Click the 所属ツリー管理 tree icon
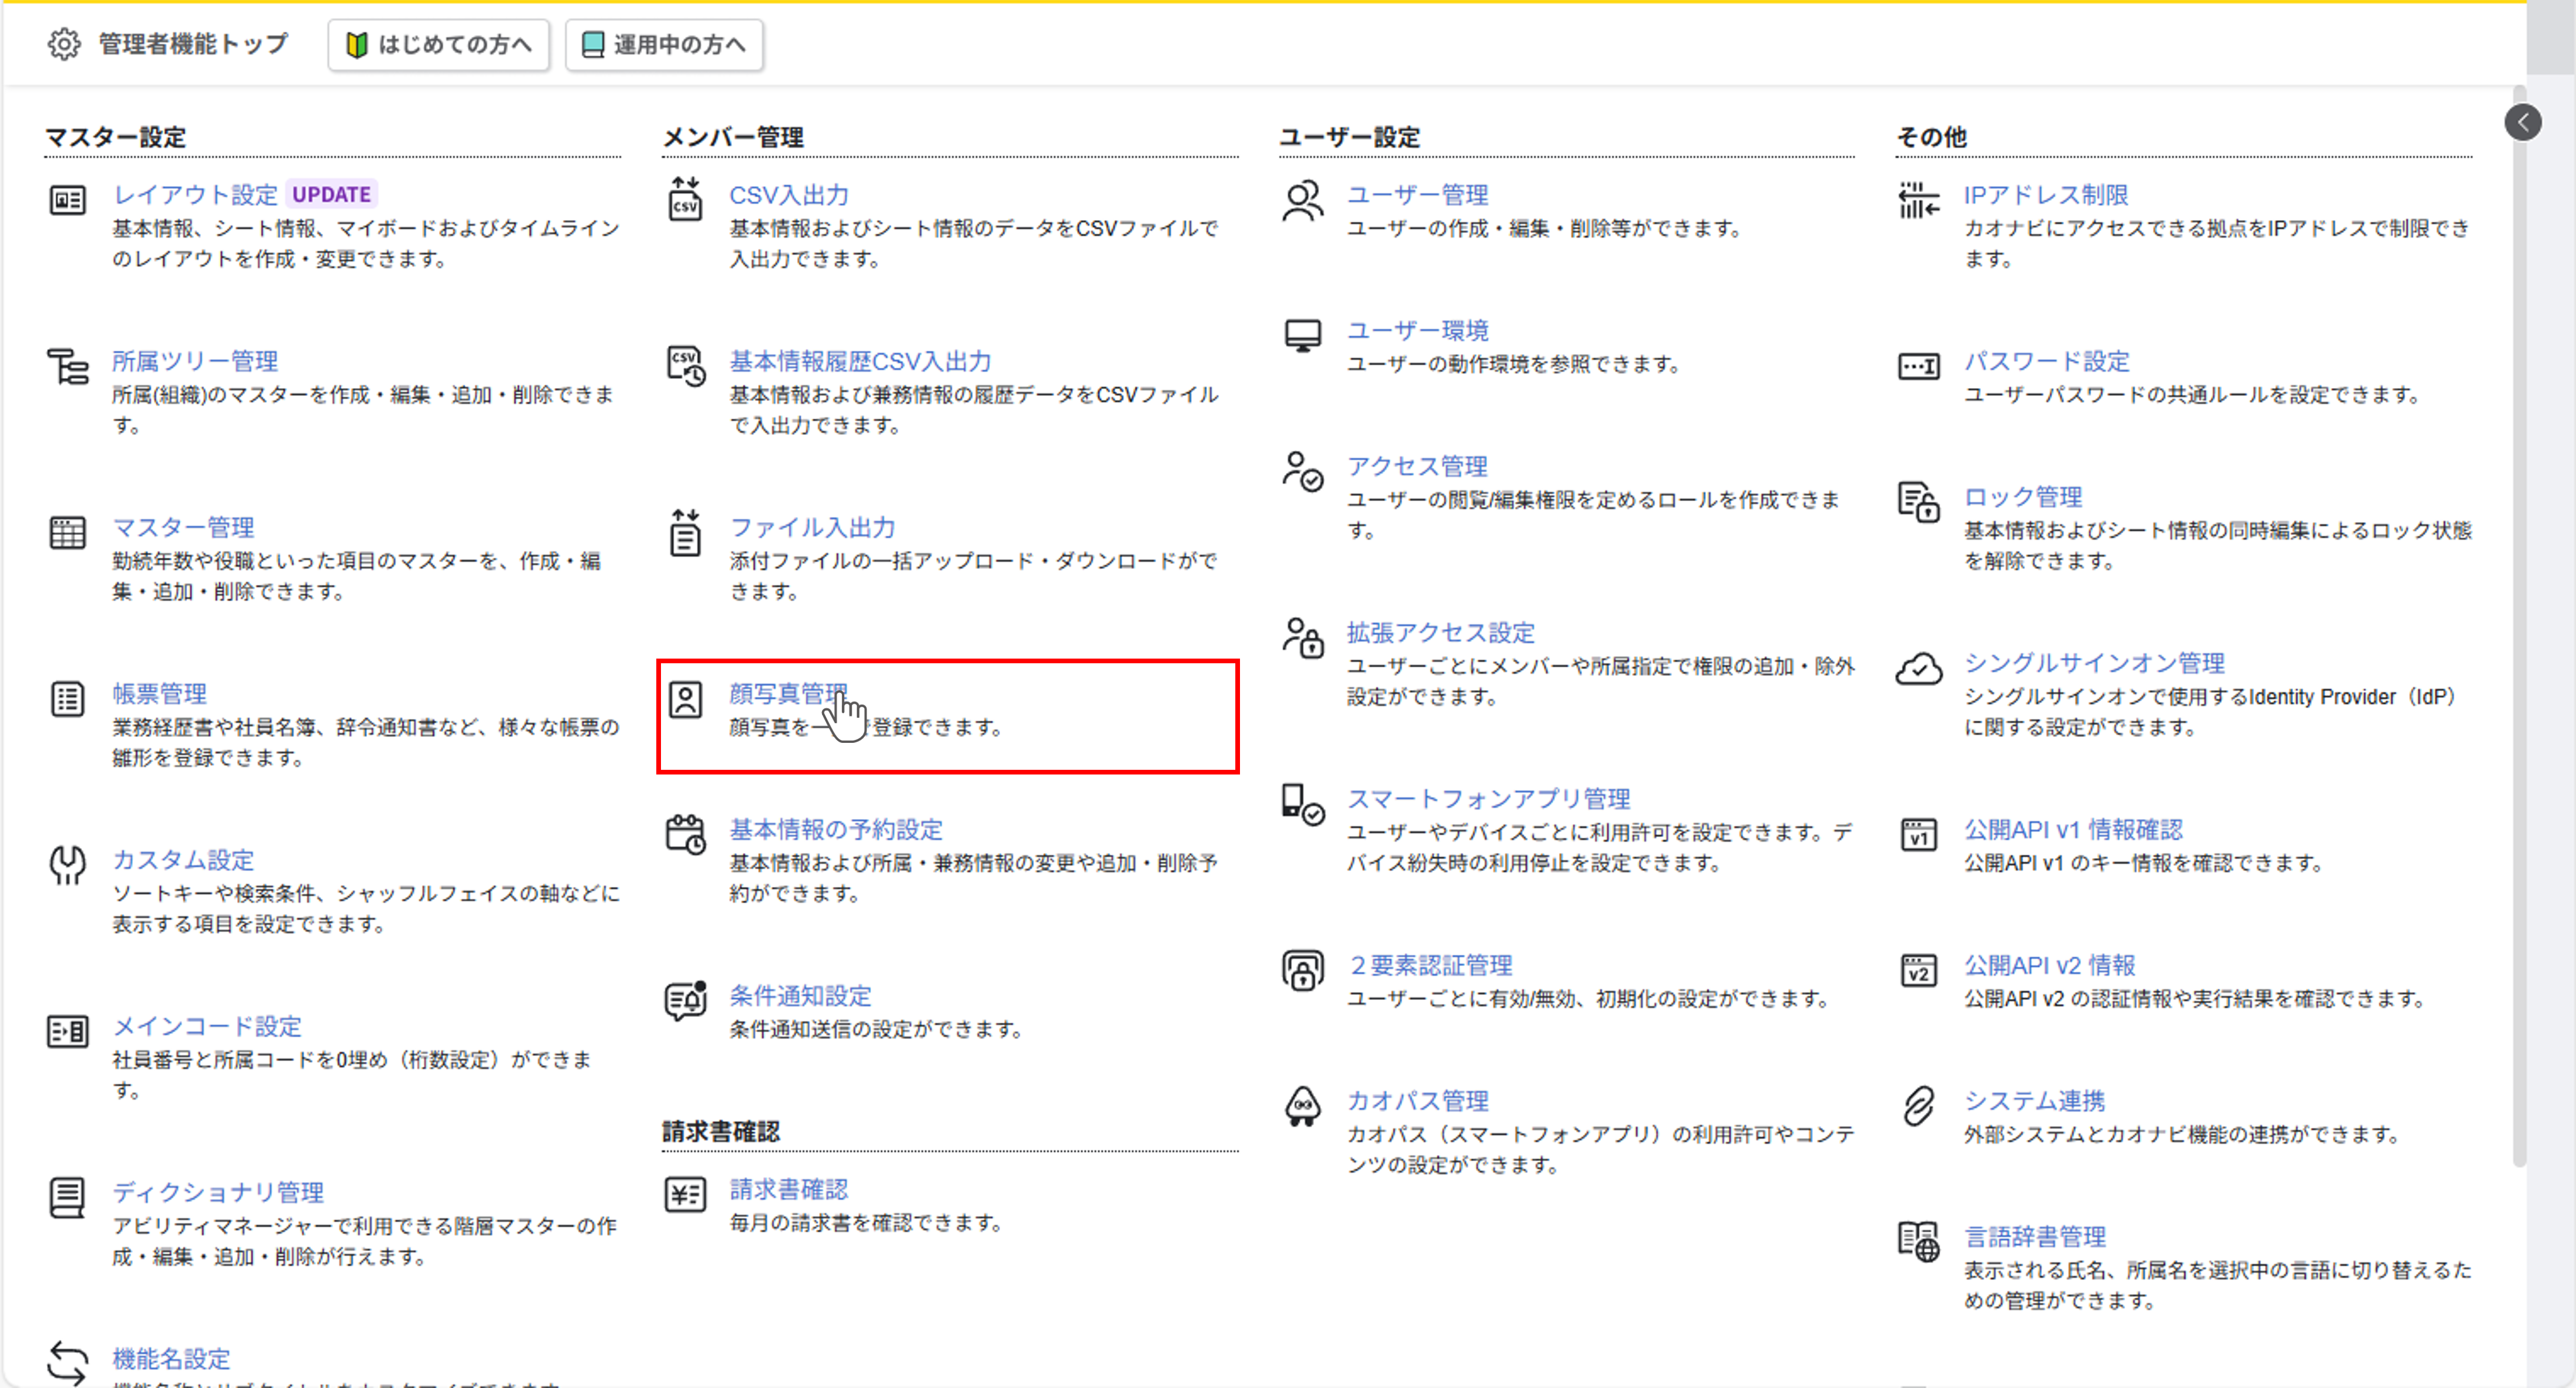Screen dimensions: 2576x1388 coord(67,366)
